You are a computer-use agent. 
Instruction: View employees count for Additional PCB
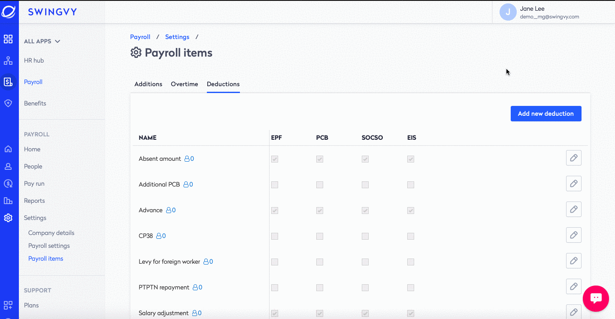(188, 184)
